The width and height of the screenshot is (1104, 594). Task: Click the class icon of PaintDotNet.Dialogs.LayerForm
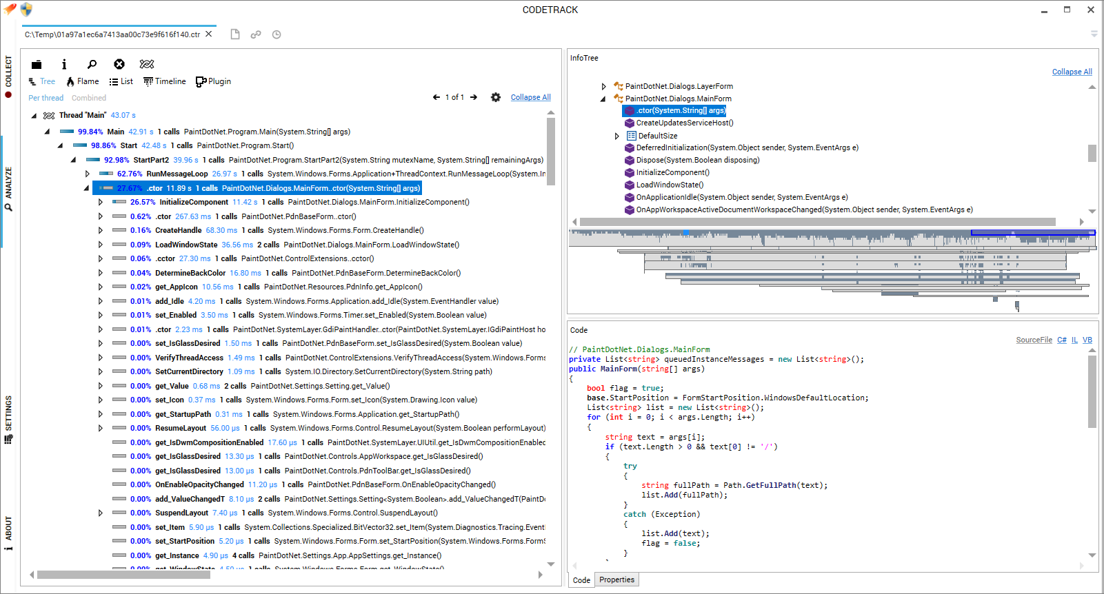pos(619,86)
